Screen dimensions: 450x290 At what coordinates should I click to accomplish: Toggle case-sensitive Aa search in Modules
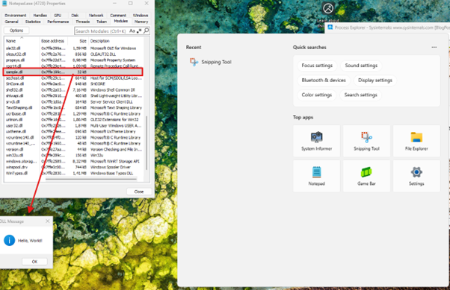click(132, 31)
